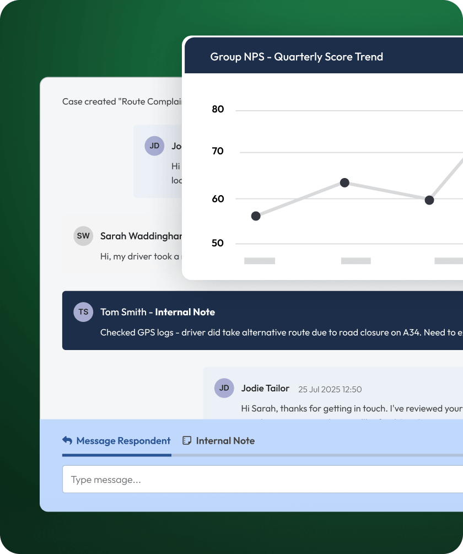
Task: Click the JD avatar on the topmost message
Action: (x=154, y=146)
